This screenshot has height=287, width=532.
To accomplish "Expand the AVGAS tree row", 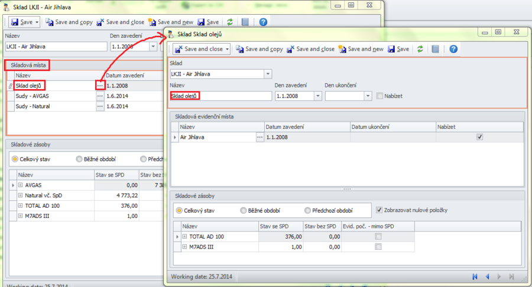I will (21, 185).
